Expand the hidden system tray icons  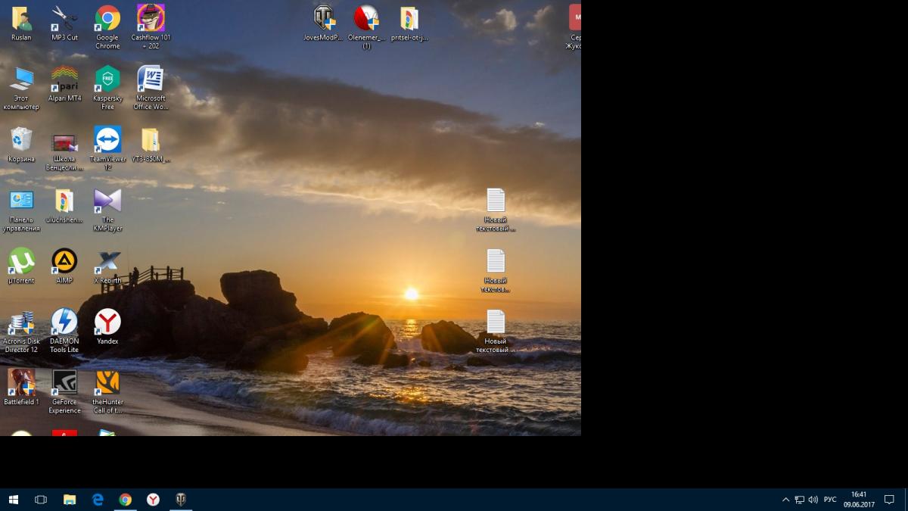(x=785, y=500)
